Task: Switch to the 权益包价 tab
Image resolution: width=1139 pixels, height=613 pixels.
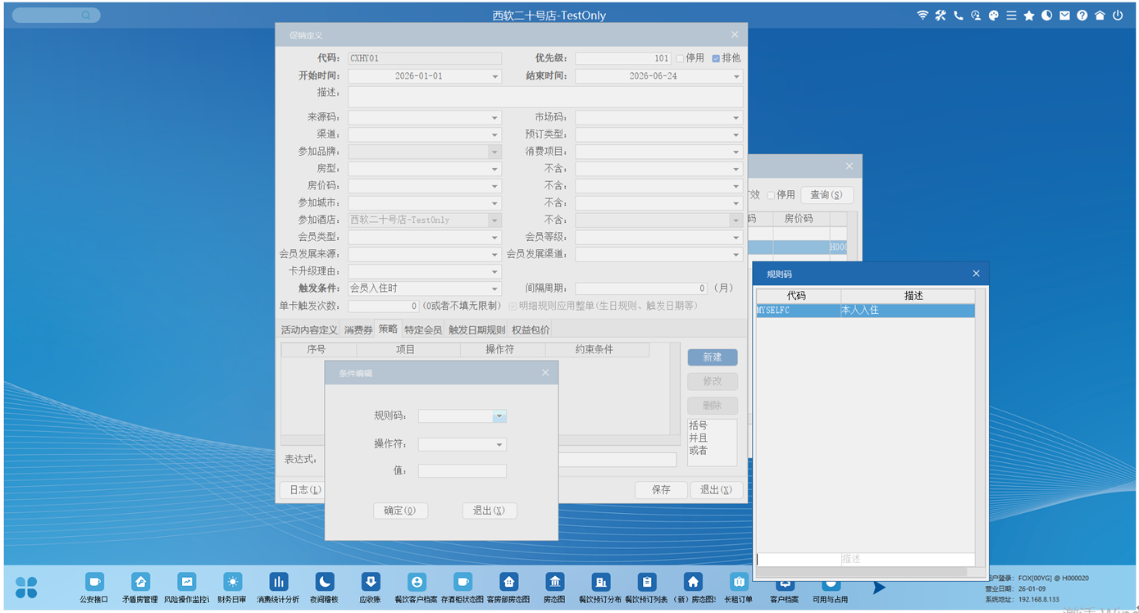Action: [531, 329]
